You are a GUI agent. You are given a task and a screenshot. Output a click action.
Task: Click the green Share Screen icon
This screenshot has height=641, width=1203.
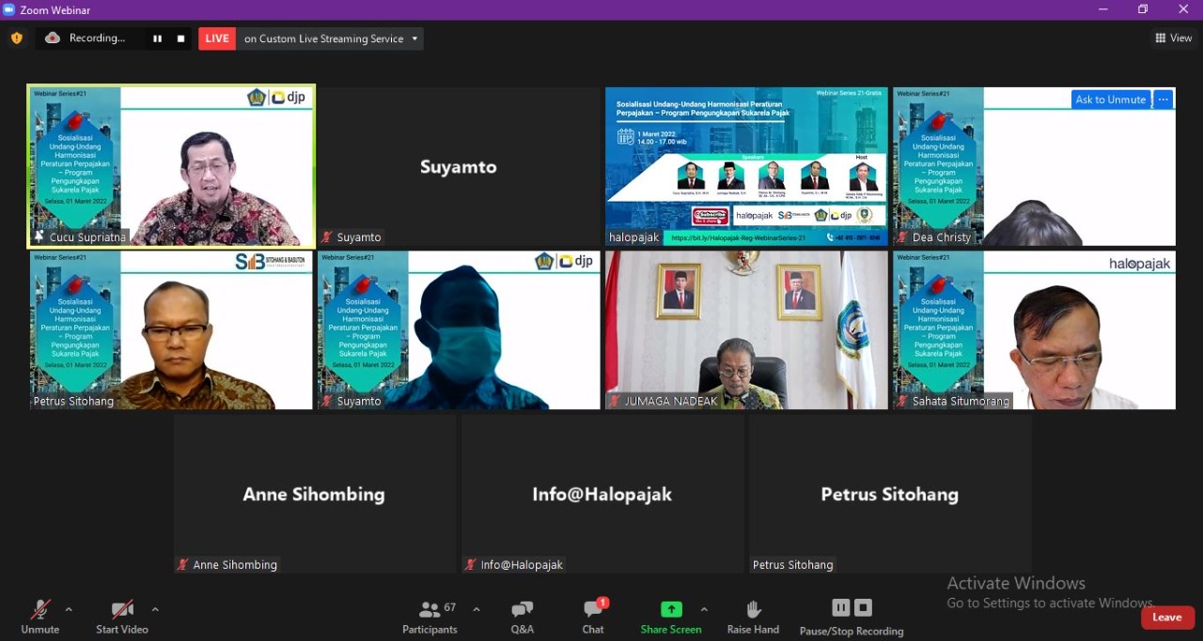click(671, 609)
